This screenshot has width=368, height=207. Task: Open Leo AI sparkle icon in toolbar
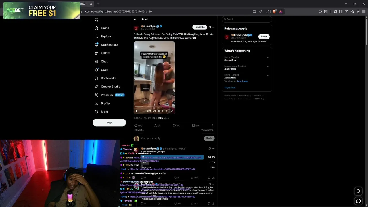coord(352,11)
